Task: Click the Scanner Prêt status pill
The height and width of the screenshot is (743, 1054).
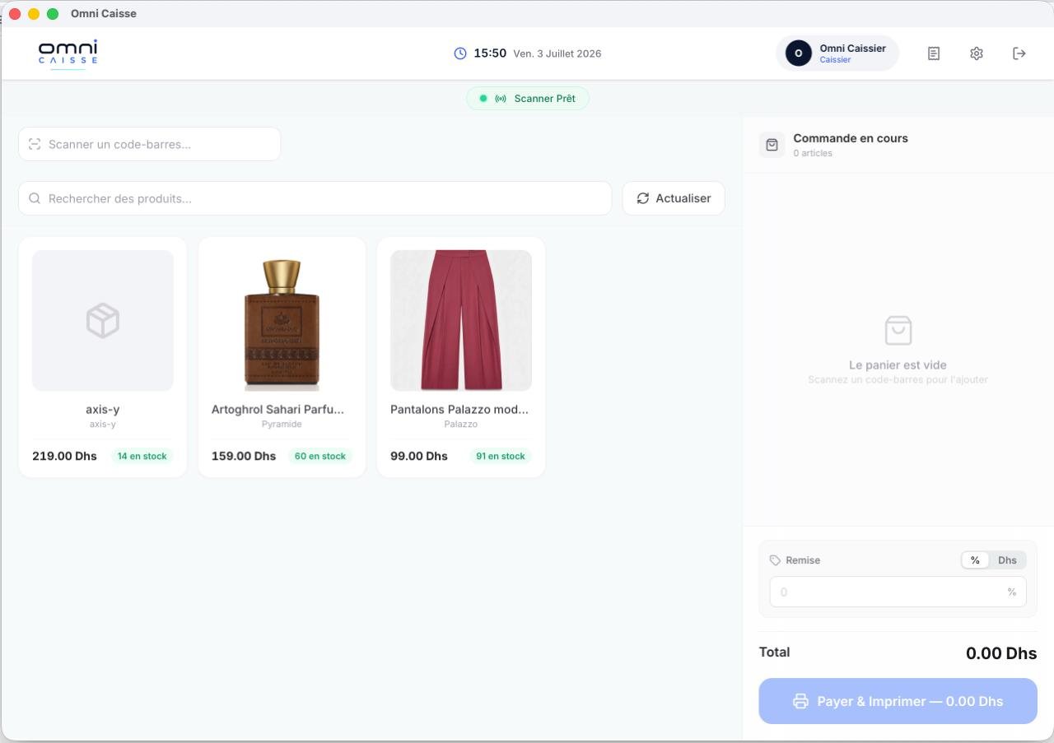Action: click(528, 99)
